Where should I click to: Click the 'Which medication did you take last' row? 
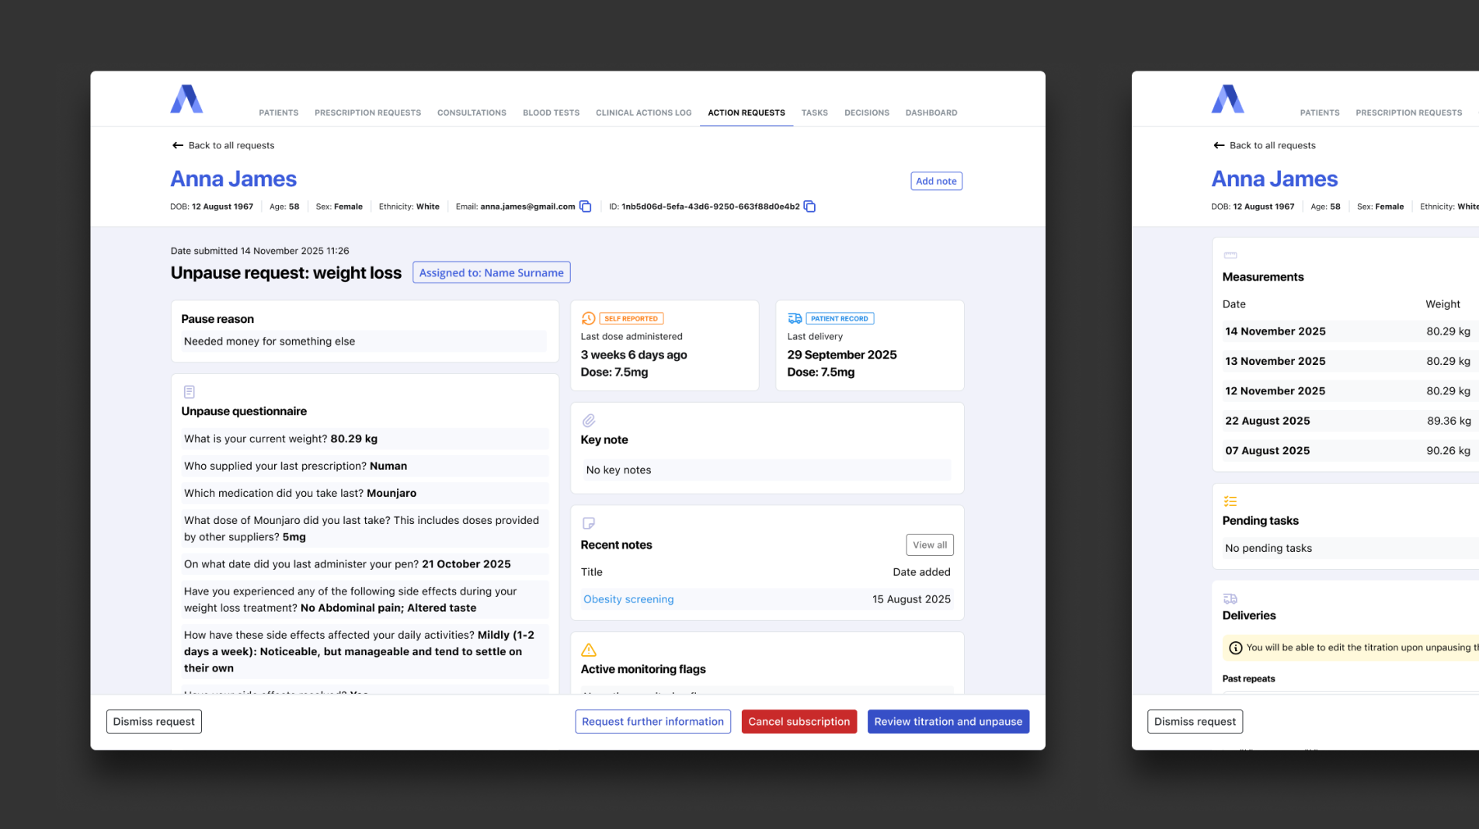coord(364,493)
